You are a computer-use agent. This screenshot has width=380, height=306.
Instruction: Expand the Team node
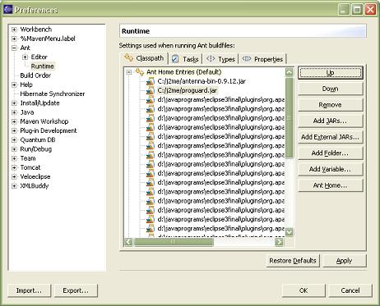tap(14, 158)
